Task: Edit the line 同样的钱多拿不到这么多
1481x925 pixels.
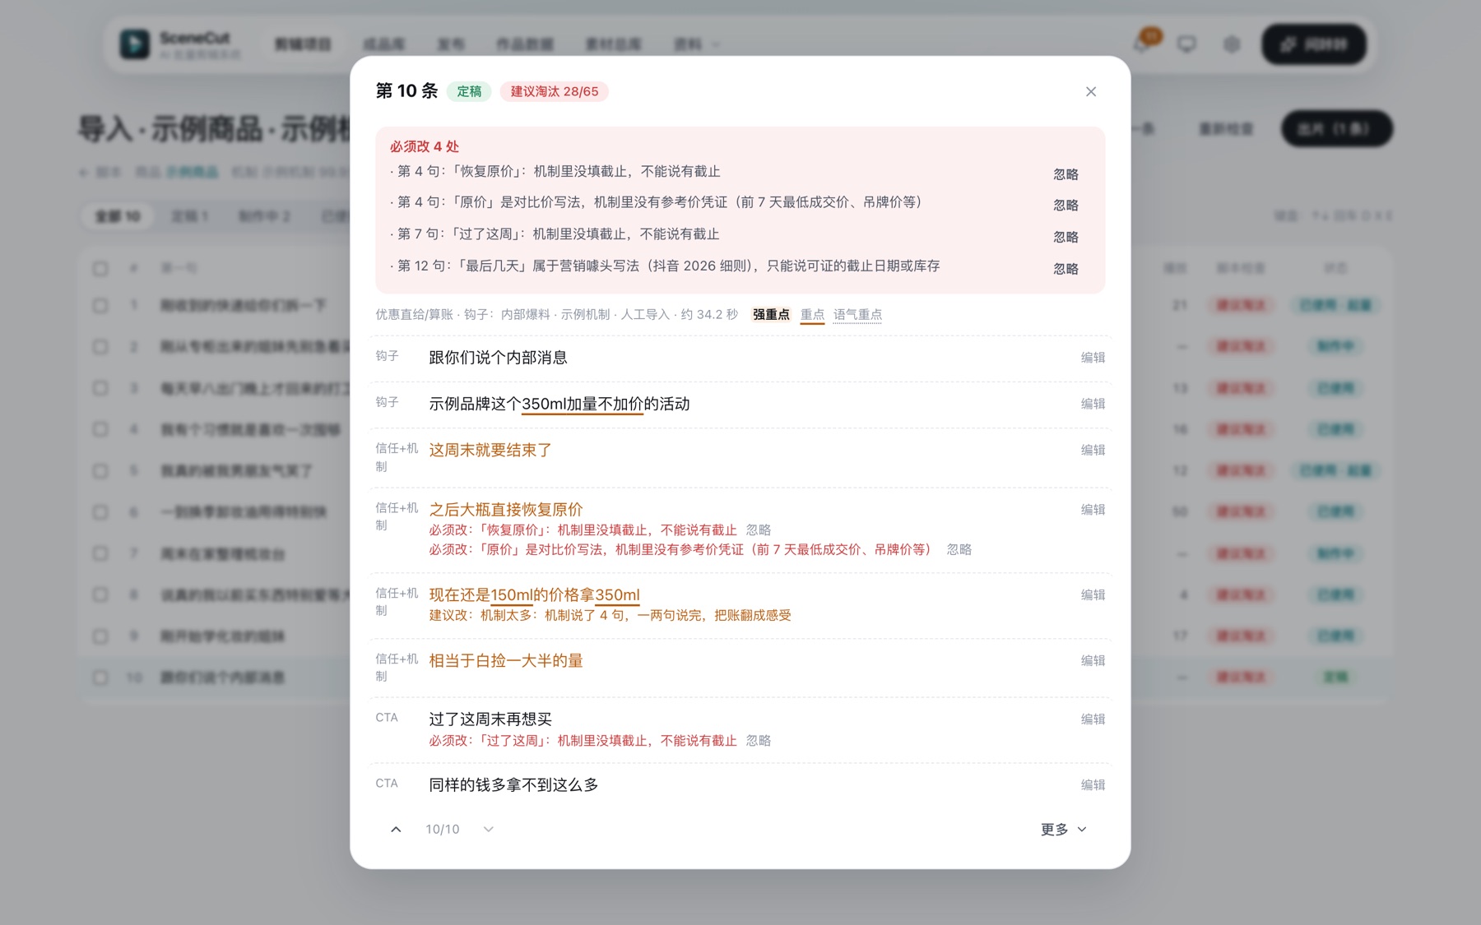Action: [1093, 785]
